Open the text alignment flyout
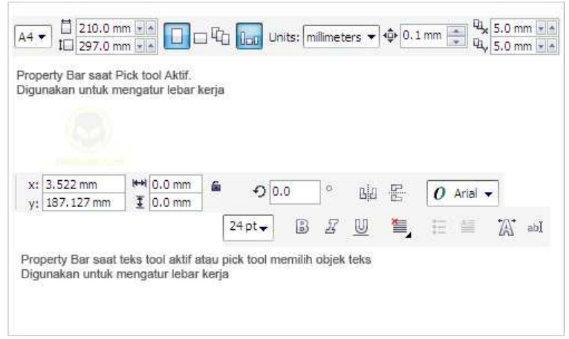The height and width of the screenshot is (339, 569). 401,228
